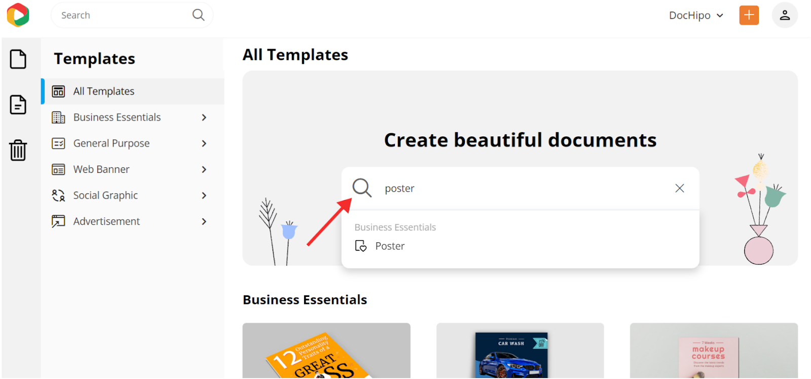This screenshot has height=379, width=811.
Task: Click the Advertisement presentation icon
Action: click(58, 221)
